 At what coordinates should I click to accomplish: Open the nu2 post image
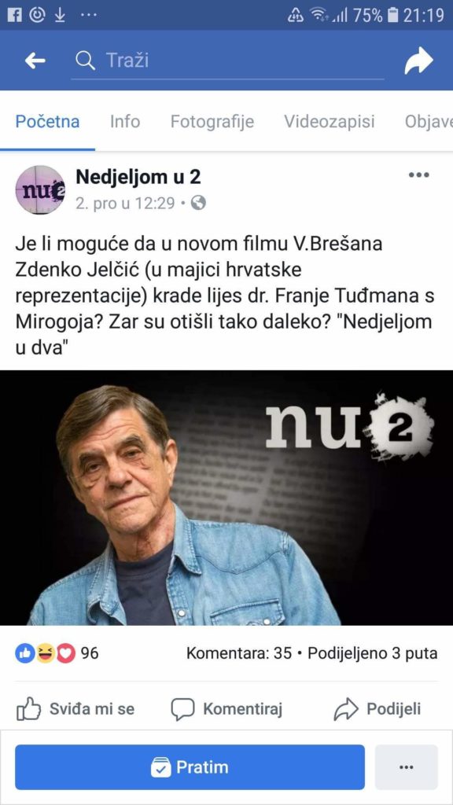[226, 498]
